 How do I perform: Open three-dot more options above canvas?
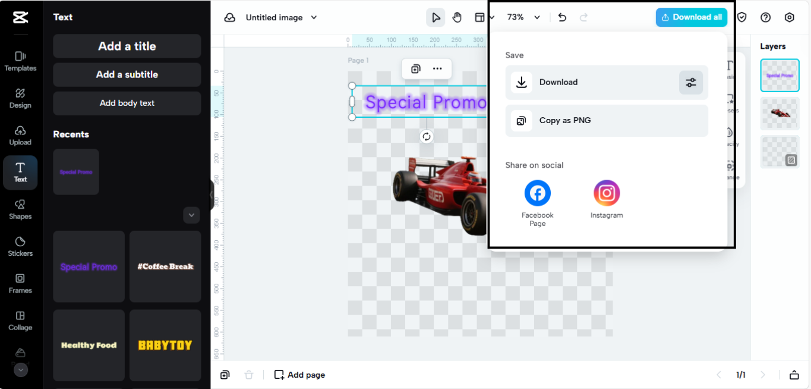coord(437,68)
